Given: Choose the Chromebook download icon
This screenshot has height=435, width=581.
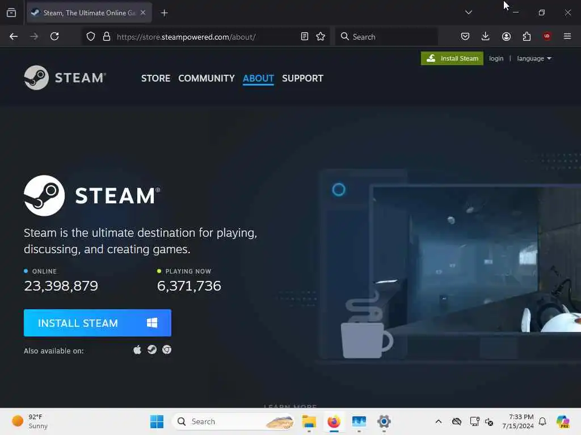Looking at the screenshot, I should (167, 349).
